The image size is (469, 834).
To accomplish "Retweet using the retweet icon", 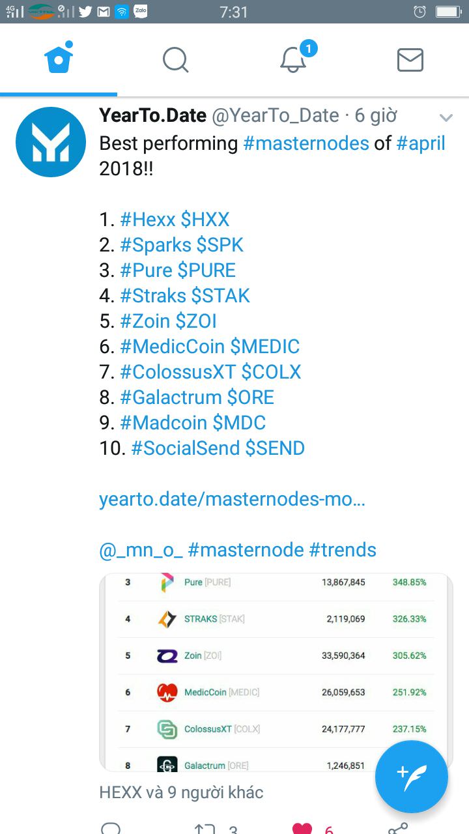I will click(205, 829).
